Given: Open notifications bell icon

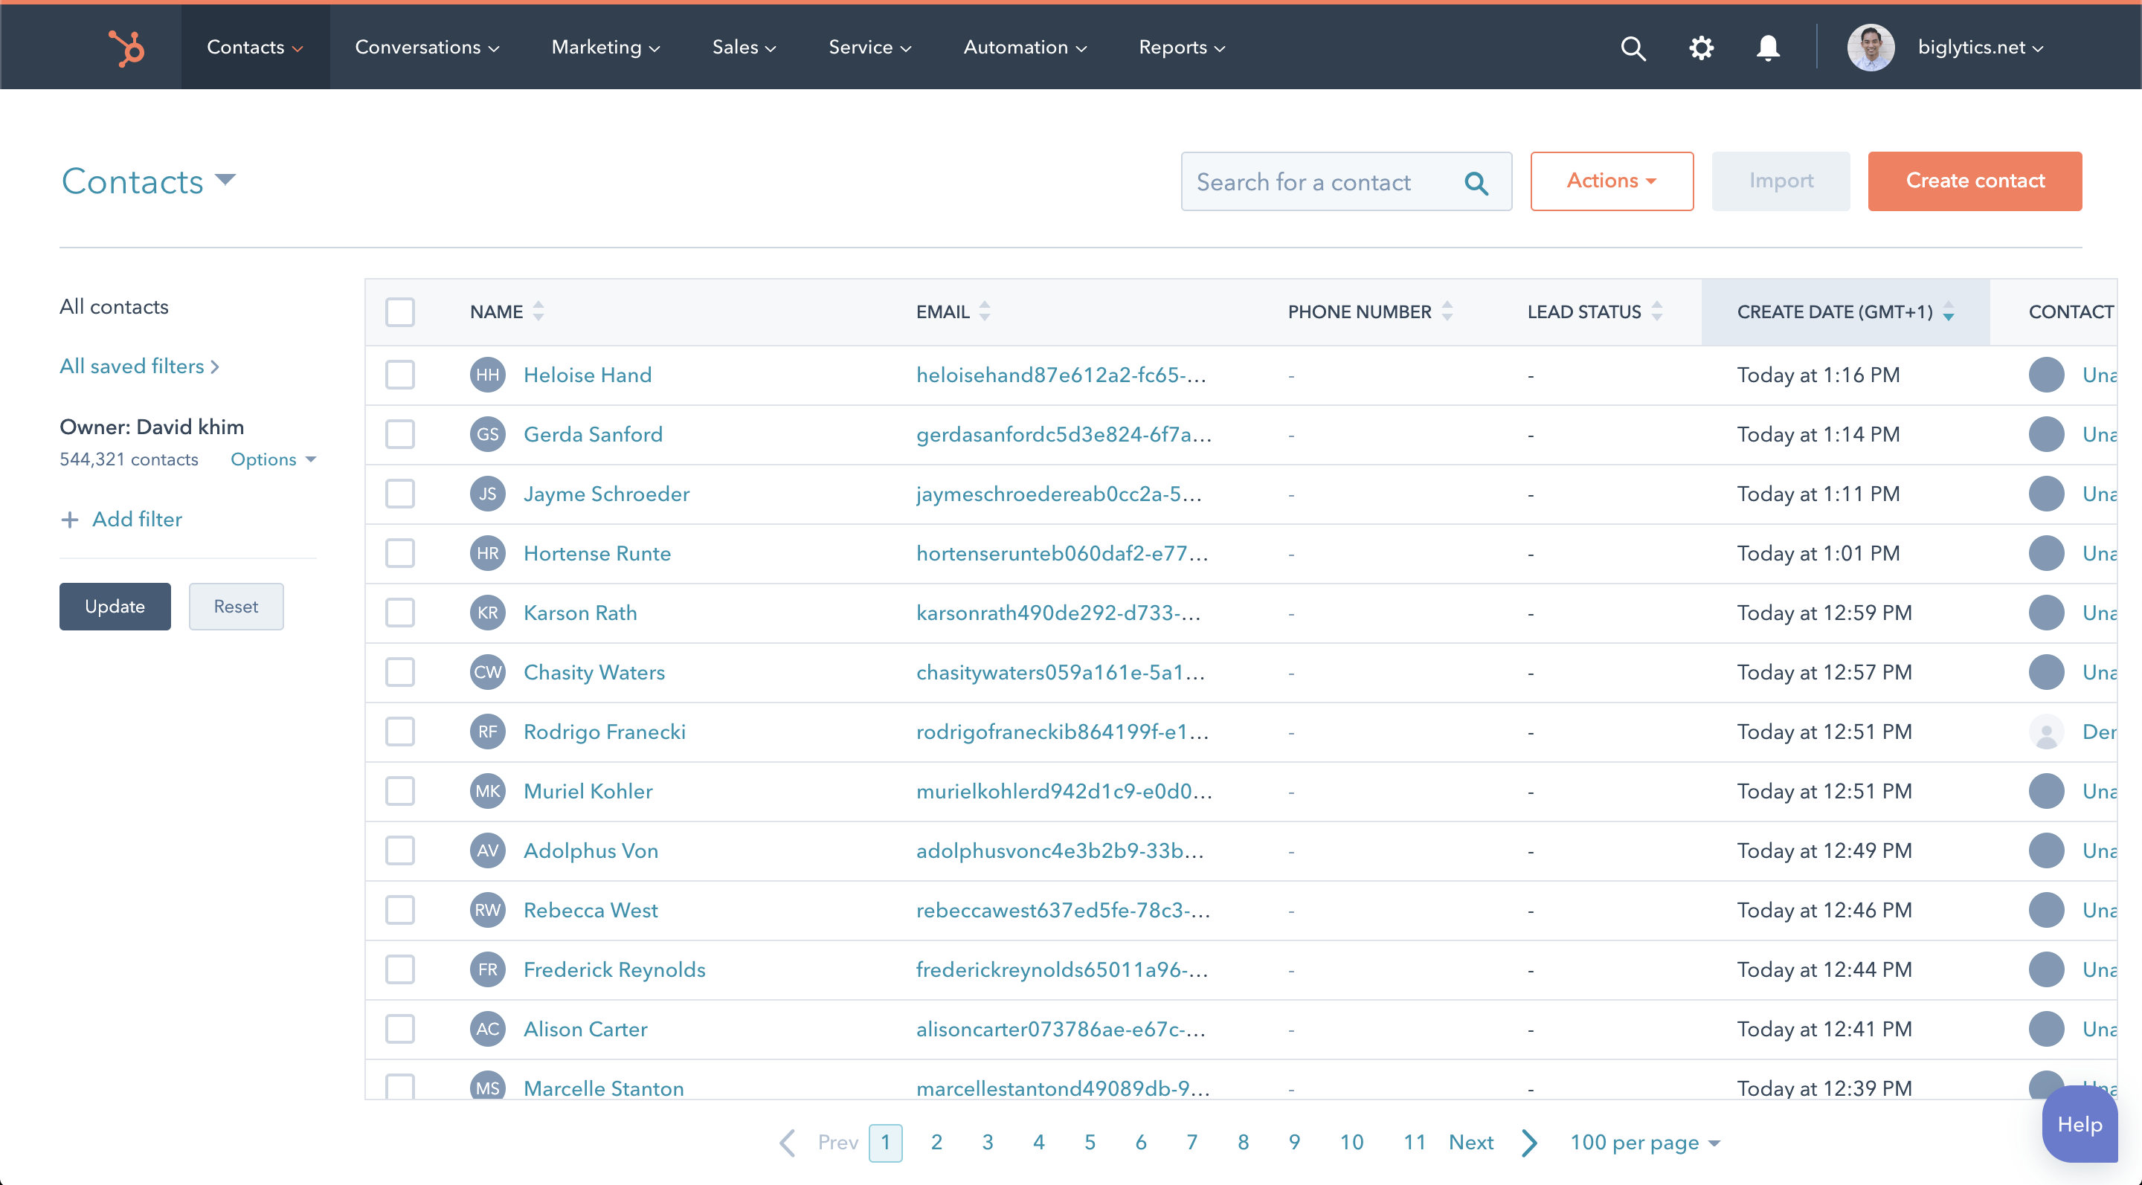Looking at the screenshot, I should click(1767, 48).
